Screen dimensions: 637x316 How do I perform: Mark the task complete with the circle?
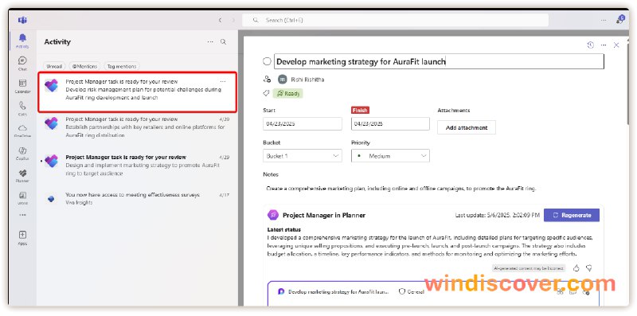267,61
